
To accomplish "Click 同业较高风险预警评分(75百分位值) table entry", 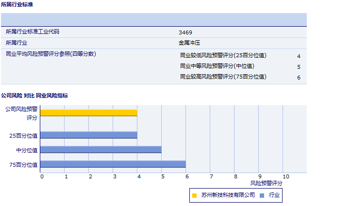I will 223,77.
